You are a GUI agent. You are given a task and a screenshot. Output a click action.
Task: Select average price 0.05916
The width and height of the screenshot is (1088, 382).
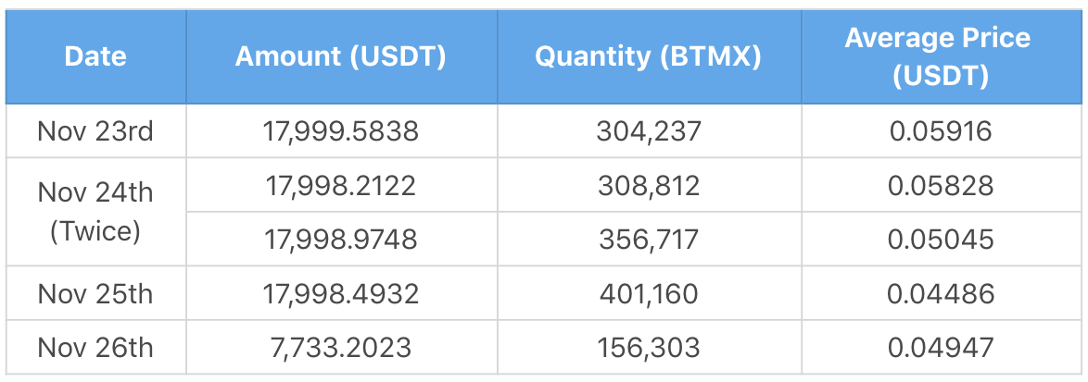point(941,131)
